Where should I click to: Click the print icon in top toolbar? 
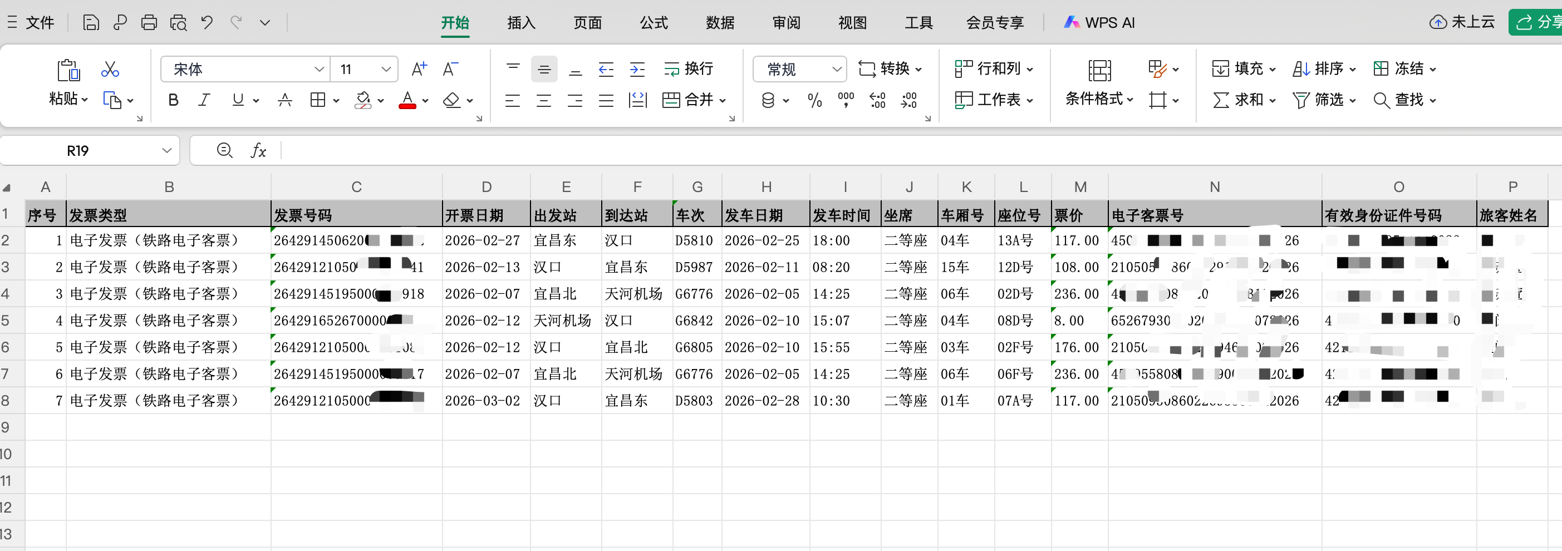tap(149, 23)
